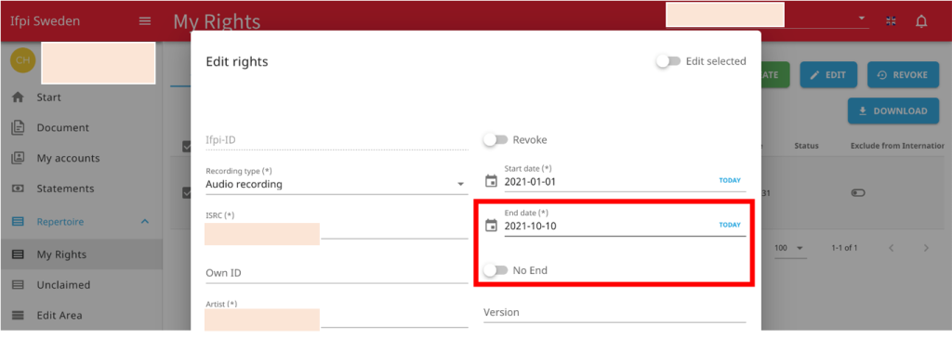This screenshot has width=952, height=338.
Task: Click the My Rights list icon
Action: point(19,254)
